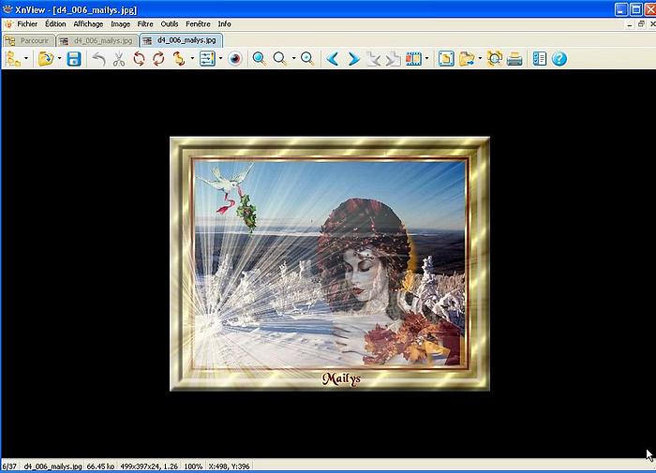Click the displayed Mailys framed picture
This screenshot has width=656, height=473.
329,263
